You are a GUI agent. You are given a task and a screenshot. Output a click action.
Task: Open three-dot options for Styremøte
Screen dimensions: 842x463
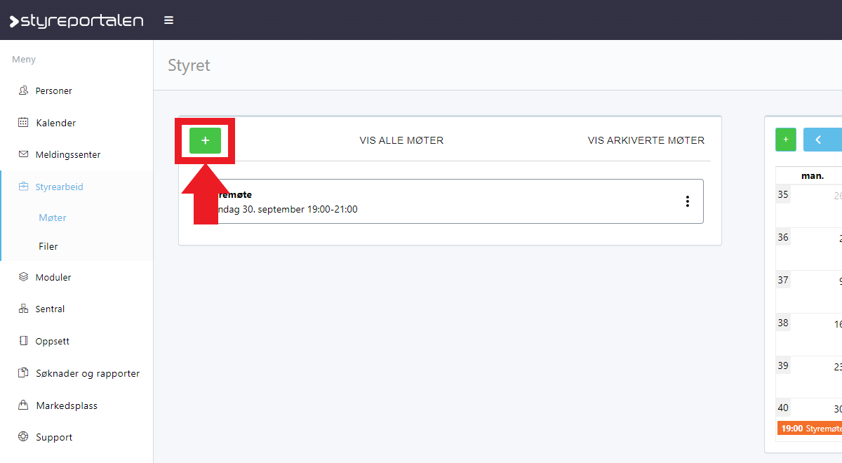tap(687, 201)
